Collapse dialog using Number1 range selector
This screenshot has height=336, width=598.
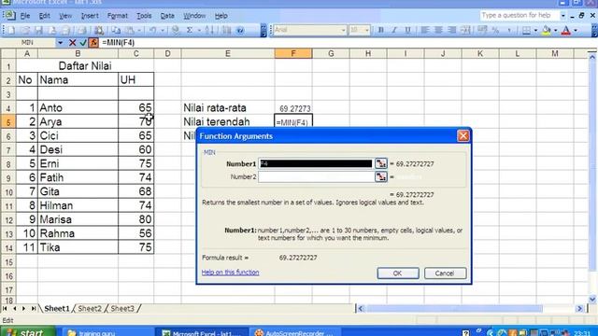[380, 164]
